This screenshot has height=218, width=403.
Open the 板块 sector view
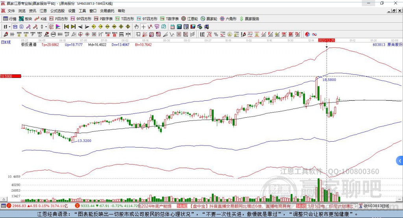[x=26, y=19]
